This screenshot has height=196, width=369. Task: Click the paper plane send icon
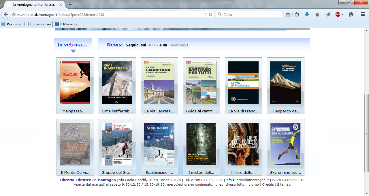tap(327, 15)
